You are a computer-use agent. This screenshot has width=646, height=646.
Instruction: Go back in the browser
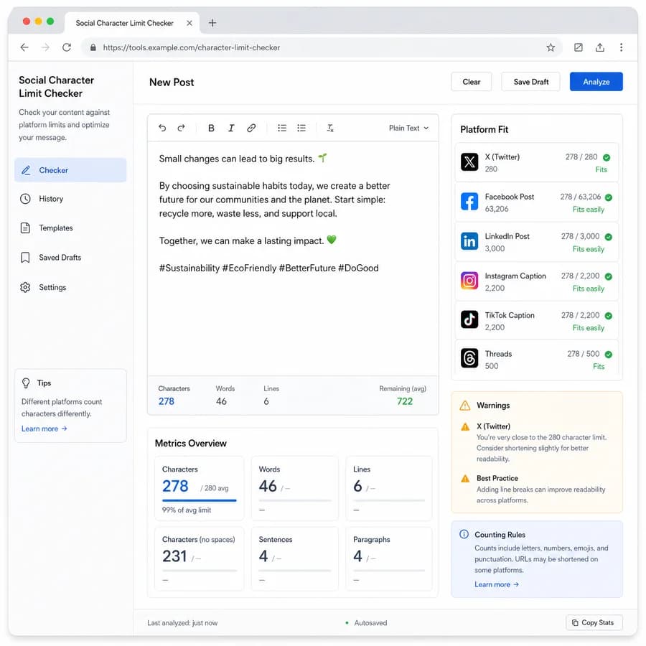point(24,47)
